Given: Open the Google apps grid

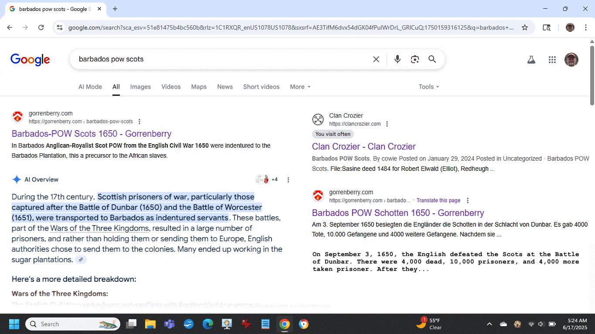Looking at the screenshot, I should 552,60.
